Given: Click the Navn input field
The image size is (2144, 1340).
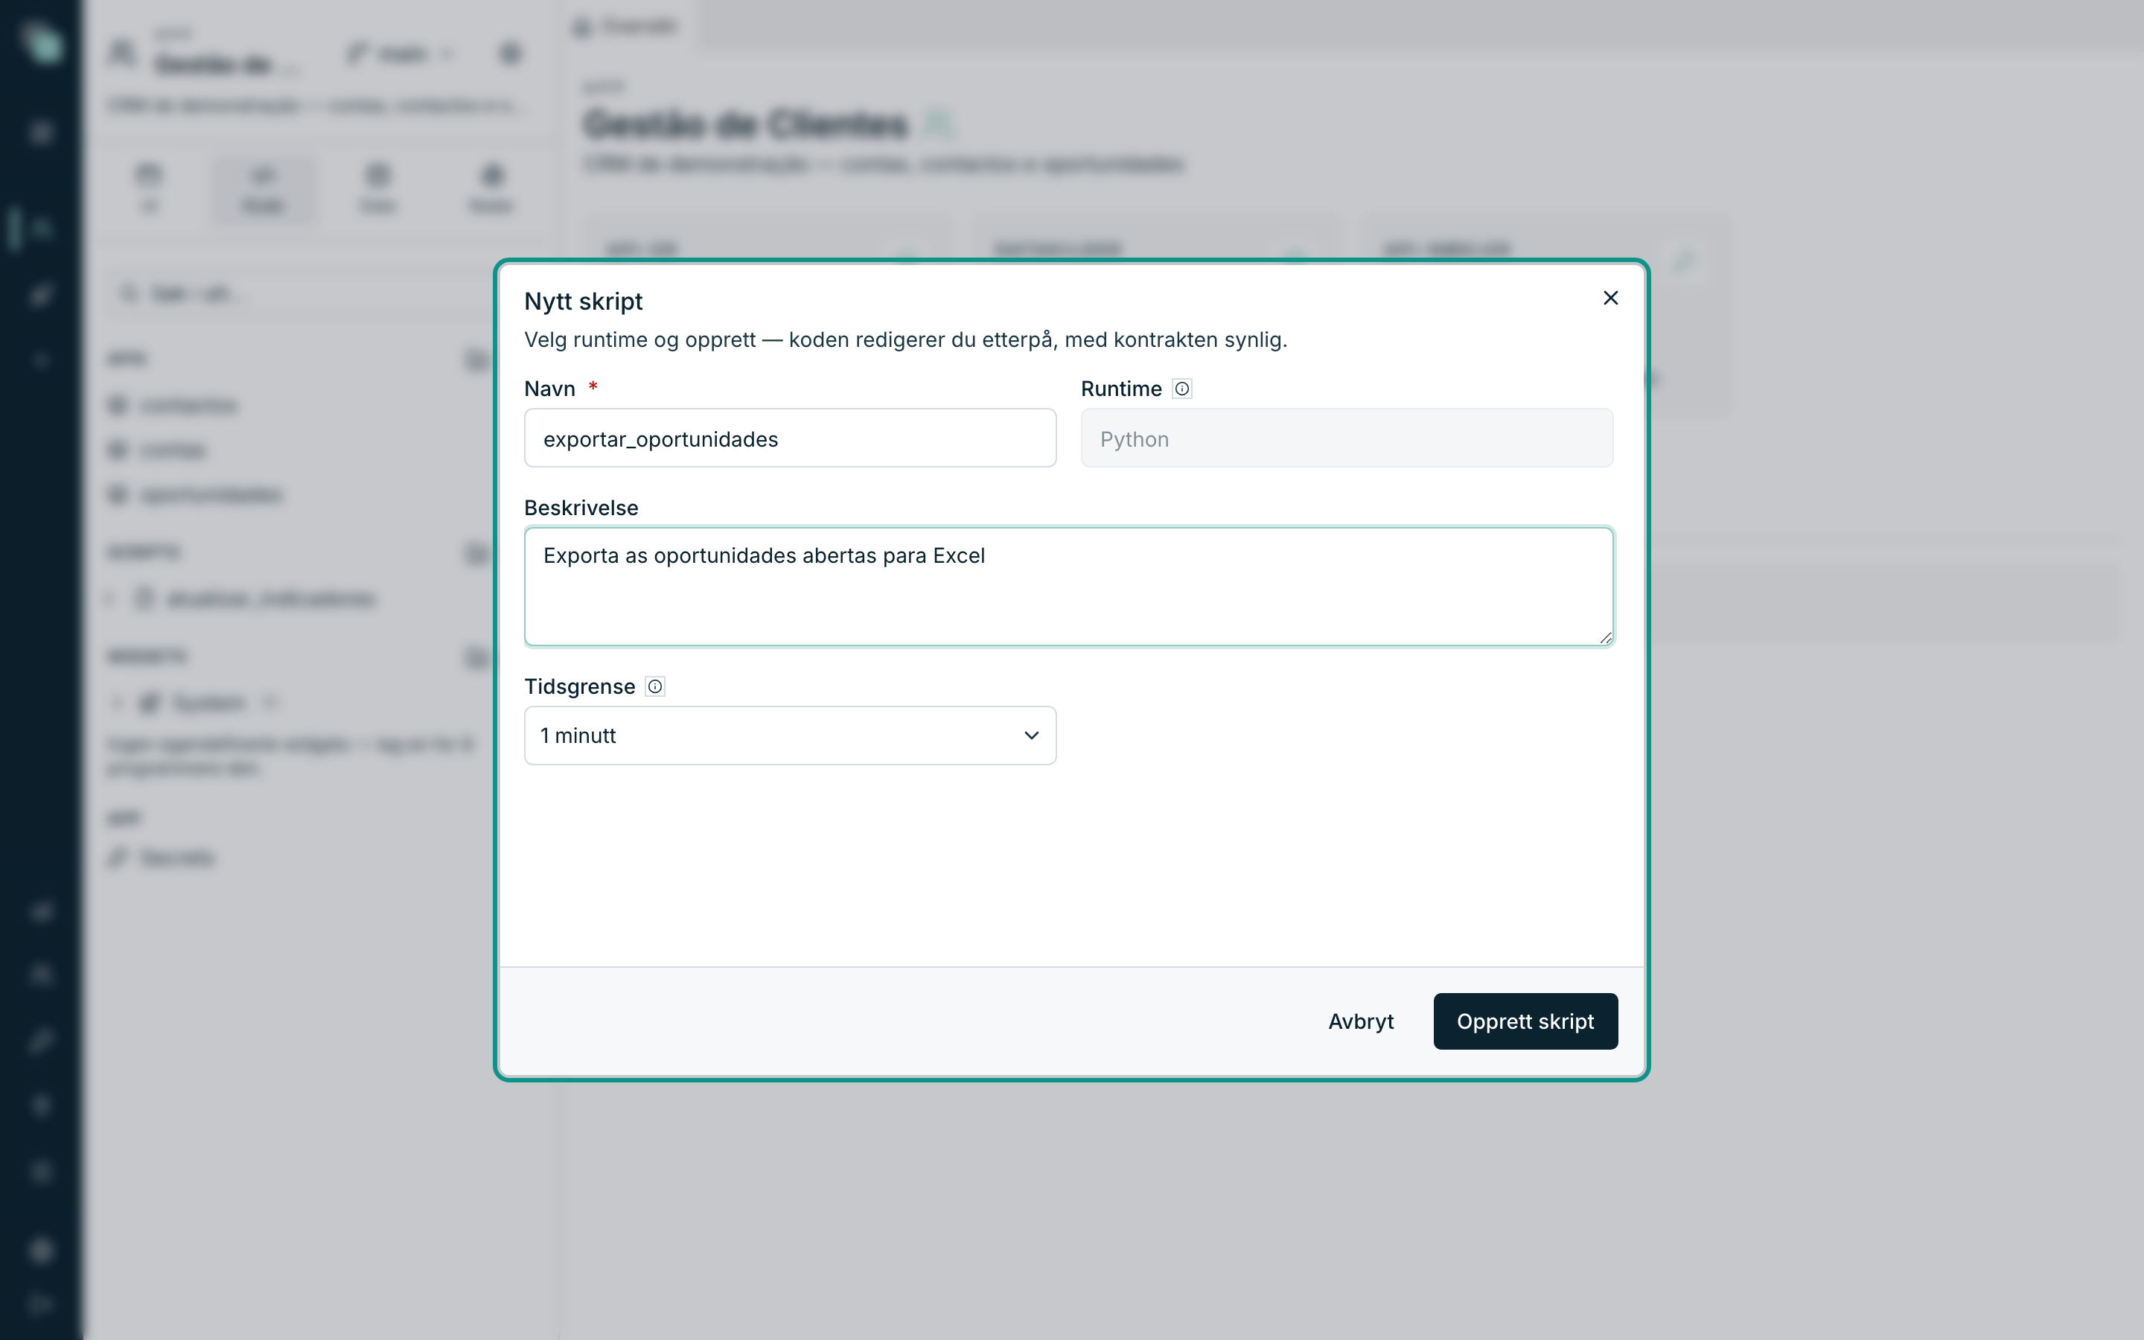Looking at the screenshot, I should (789, 438).
